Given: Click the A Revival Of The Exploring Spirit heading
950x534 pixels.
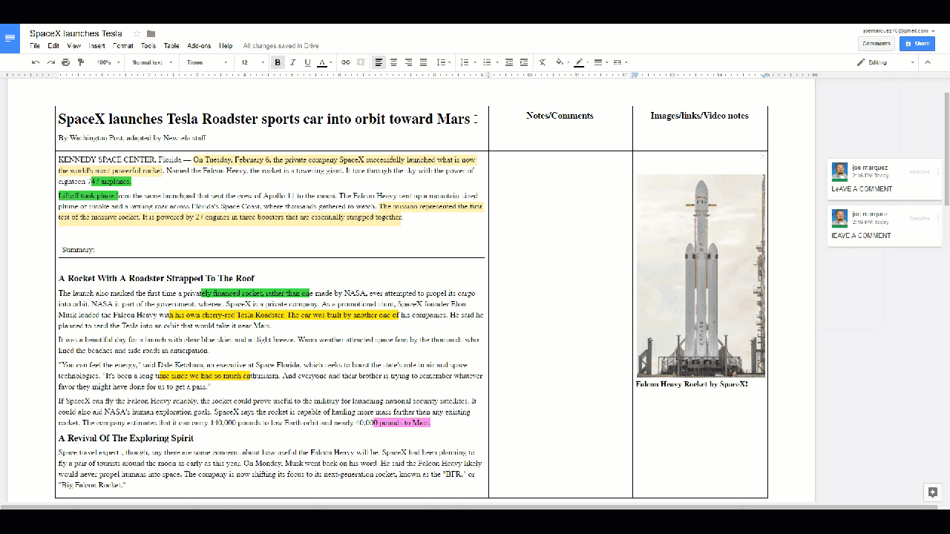Looking at the screenshot, I should (x=126, y=438).
